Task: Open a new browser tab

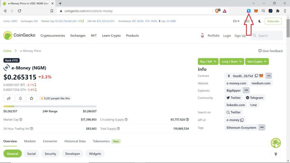Action: point(60,3)
